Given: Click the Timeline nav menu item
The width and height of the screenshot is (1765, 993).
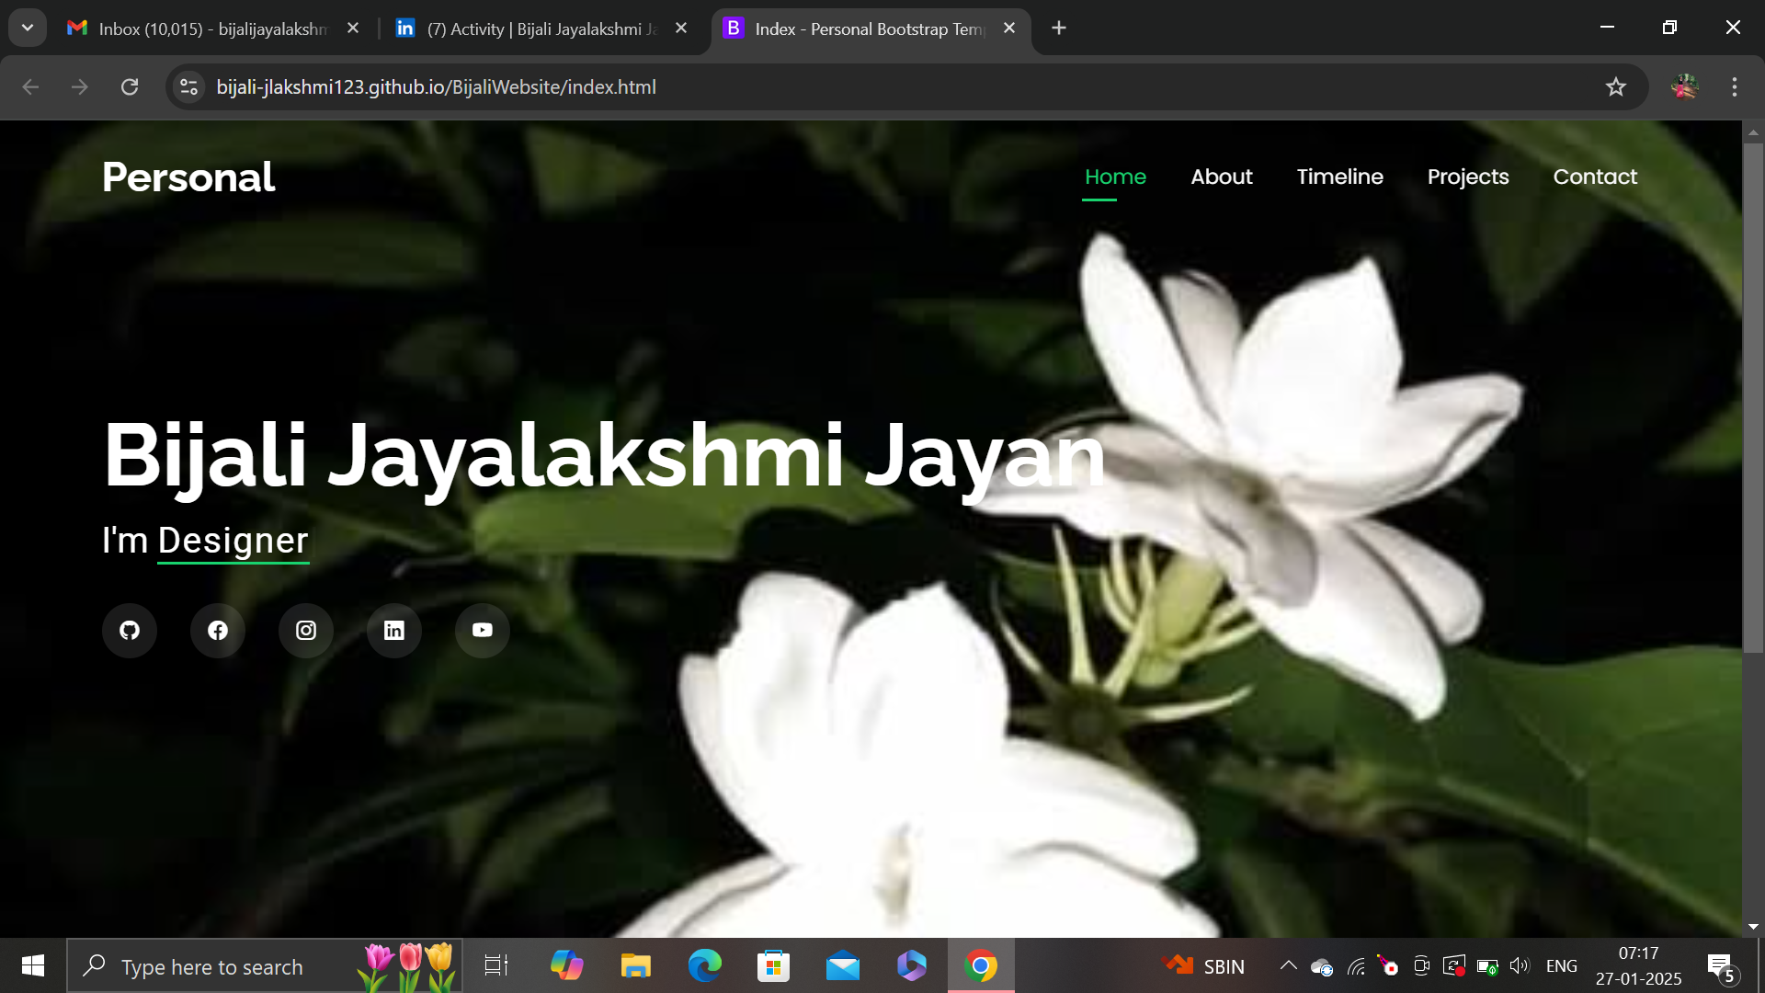Looking at the screenshot, I should [1339, 177].
